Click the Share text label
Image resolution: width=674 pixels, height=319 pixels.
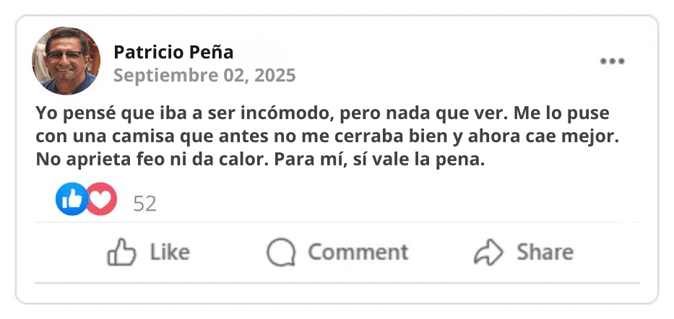pyautogui.click(x=545, y=252)
